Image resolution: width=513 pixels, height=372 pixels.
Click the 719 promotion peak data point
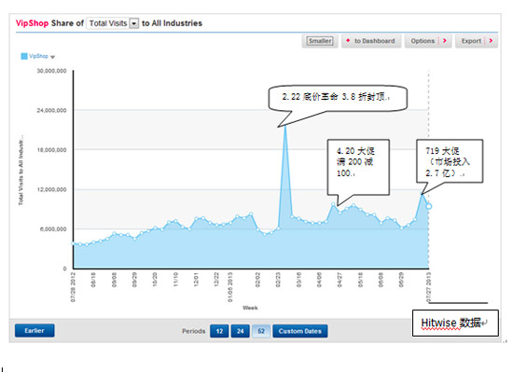click(422, 194)
